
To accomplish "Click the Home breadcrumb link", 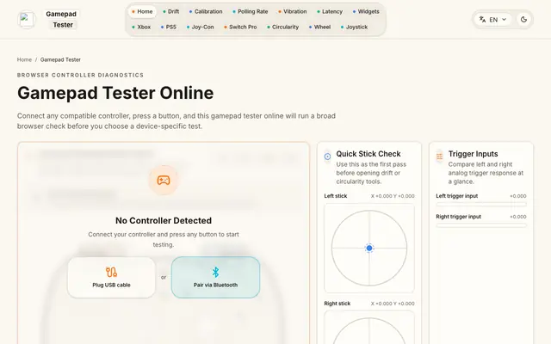I will point(24,59).
